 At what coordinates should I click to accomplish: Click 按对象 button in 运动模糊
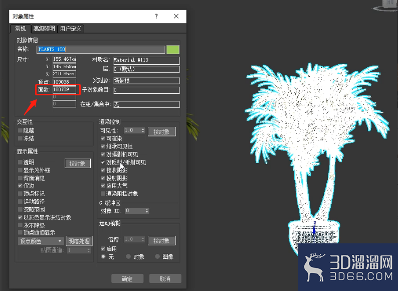click(x=162, y=241)
